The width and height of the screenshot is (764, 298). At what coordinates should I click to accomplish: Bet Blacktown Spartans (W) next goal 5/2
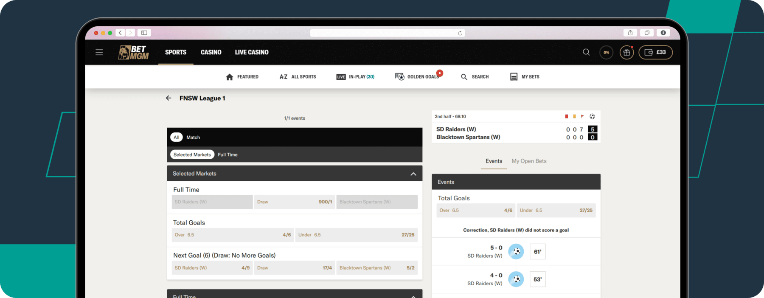377,268
